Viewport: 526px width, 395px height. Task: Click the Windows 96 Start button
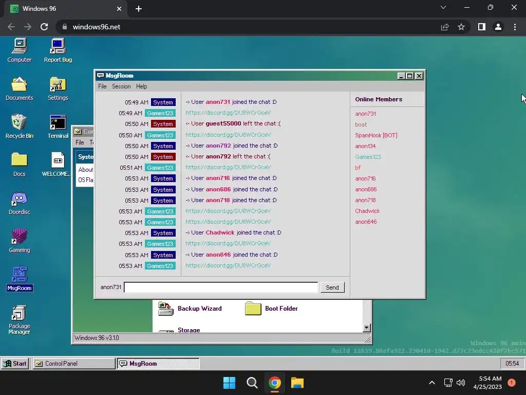tap(15, 364)
